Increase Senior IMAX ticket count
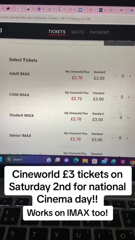This screenshot has height=240, width=135. (127, 138)
